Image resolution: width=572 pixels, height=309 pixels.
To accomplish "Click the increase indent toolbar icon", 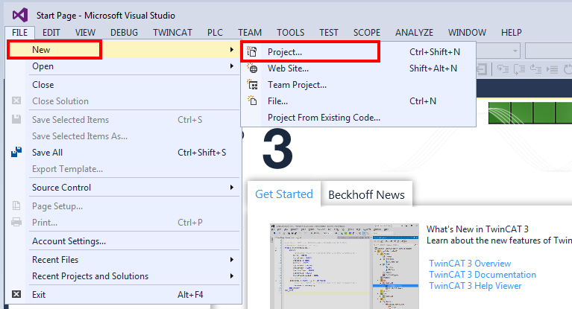I will (x=553, y=69).
